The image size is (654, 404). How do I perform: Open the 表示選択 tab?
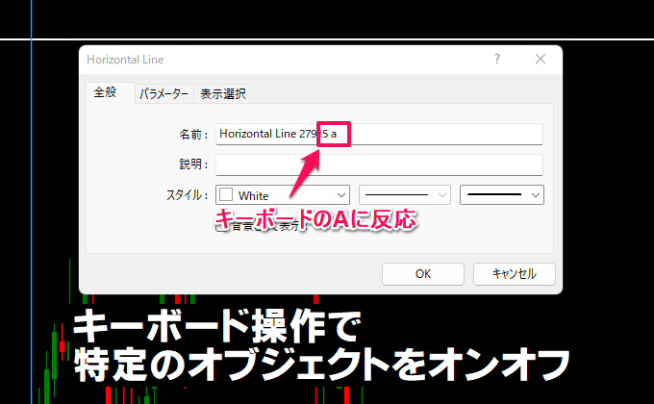[x=222, y=93]
